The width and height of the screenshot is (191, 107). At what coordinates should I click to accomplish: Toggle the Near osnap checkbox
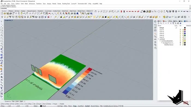click(6, 104)
